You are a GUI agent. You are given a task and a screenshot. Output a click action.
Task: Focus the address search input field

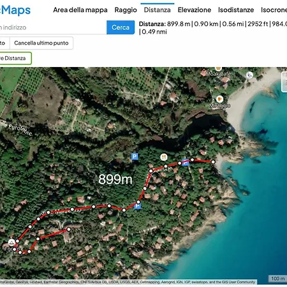53,27
